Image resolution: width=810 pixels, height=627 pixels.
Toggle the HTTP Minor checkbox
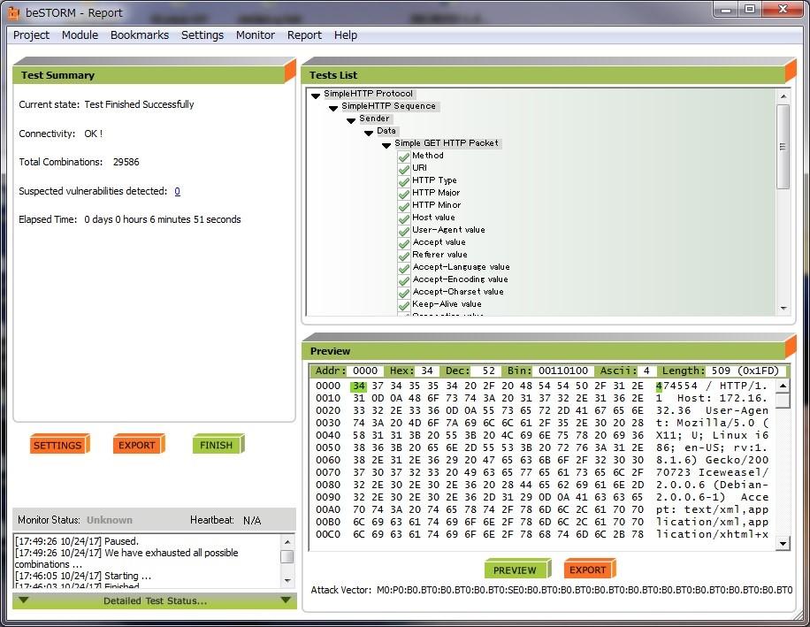click(x=404, y=205)
